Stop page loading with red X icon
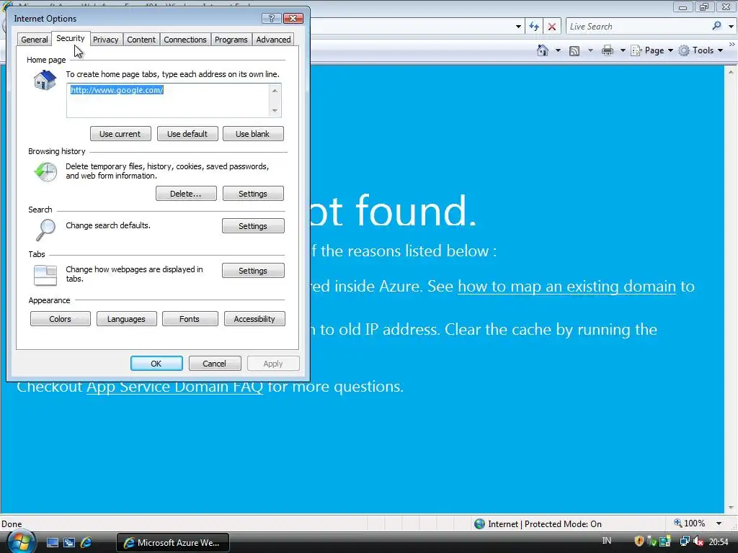 551,27
